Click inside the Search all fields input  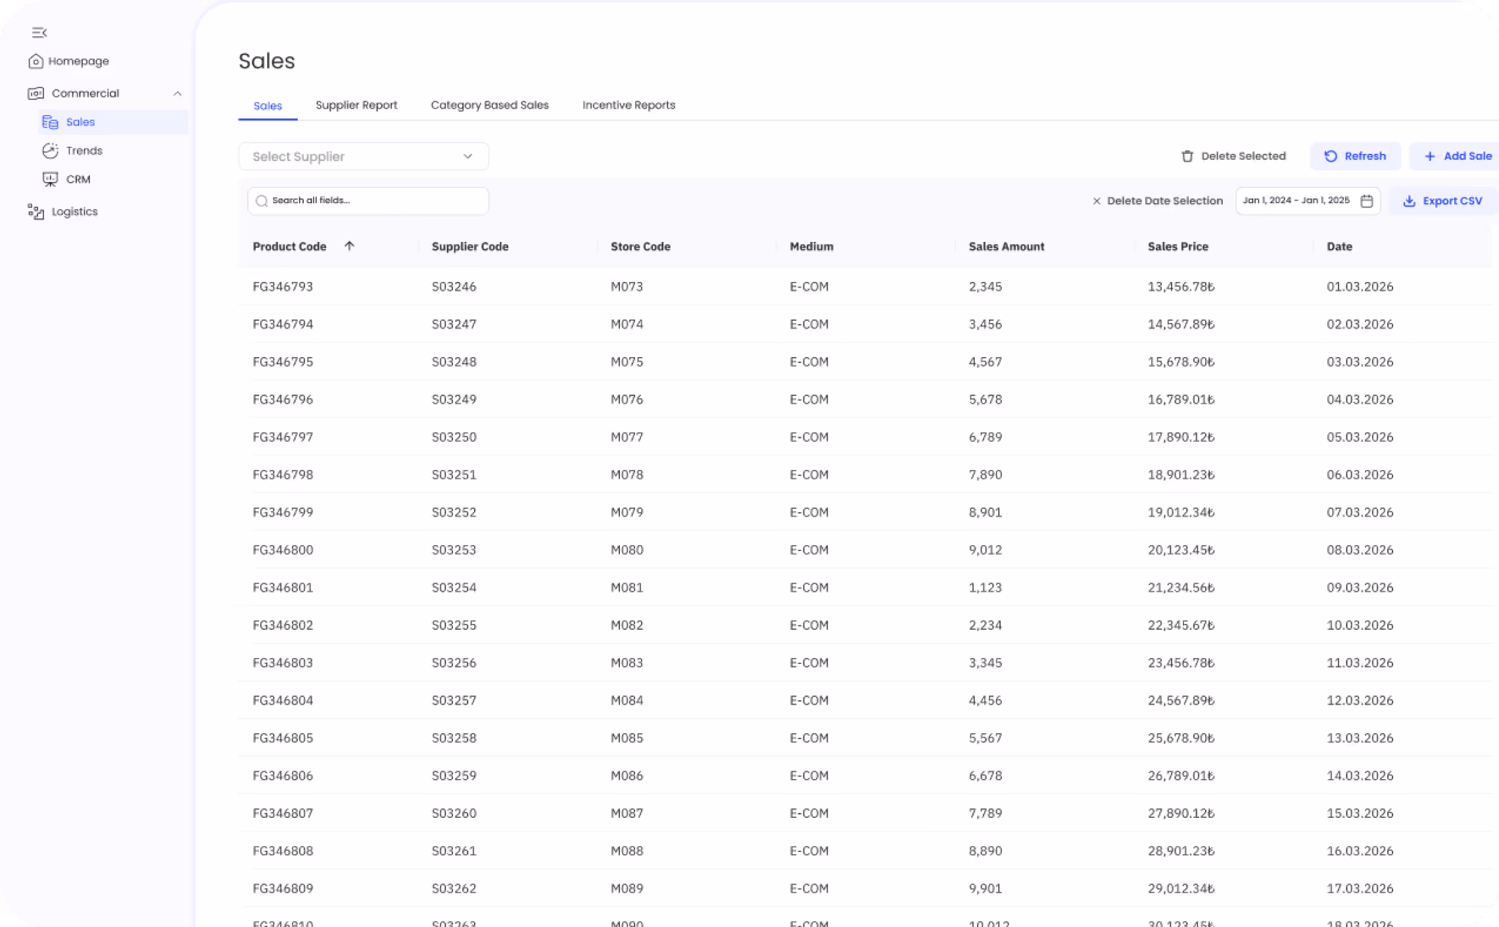click(368, 201)
